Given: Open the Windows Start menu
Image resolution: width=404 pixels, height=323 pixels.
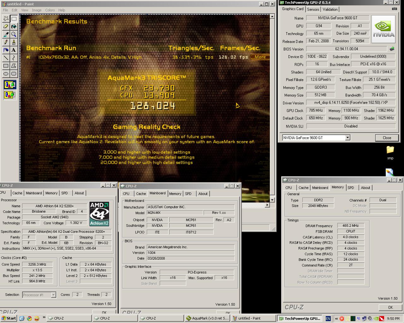Looking at the screenshot, I should point(9,318).
